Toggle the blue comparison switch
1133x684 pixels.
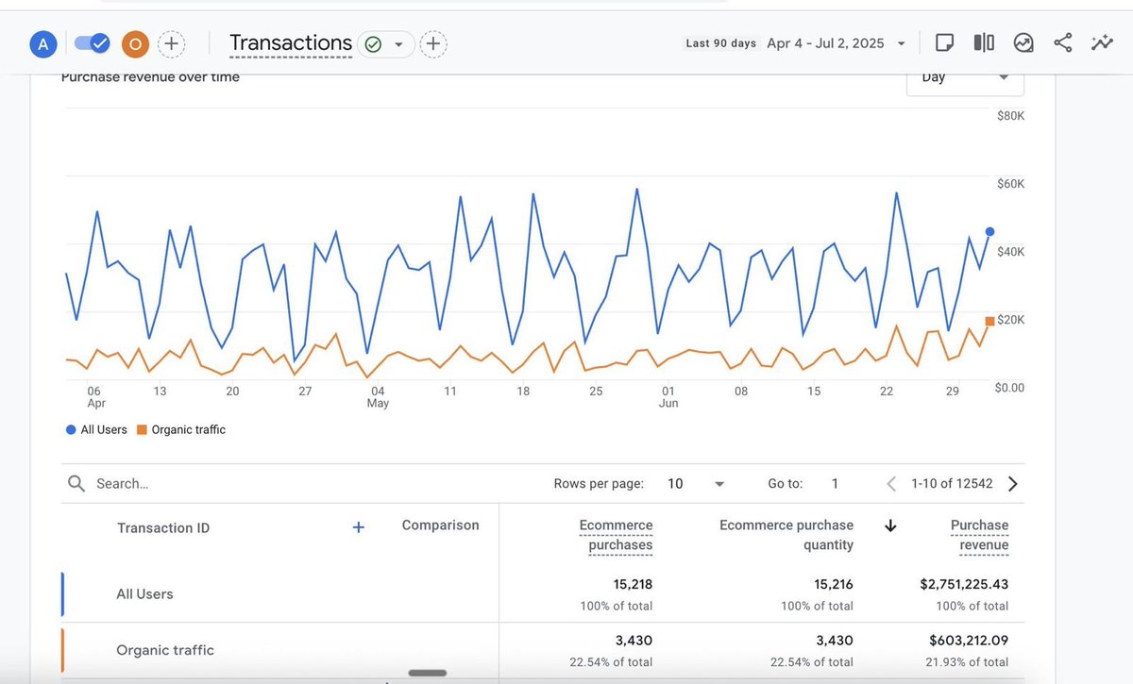click(93, 43)
